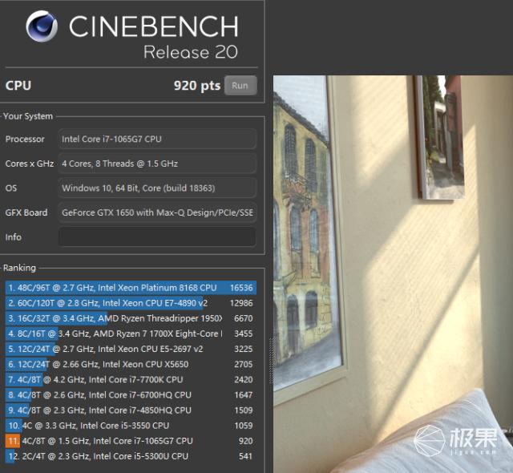Viewport: 513px width, 473px height.
Task: Select the Core i5-3550 ranking row
Action: [x=131, y=426]
